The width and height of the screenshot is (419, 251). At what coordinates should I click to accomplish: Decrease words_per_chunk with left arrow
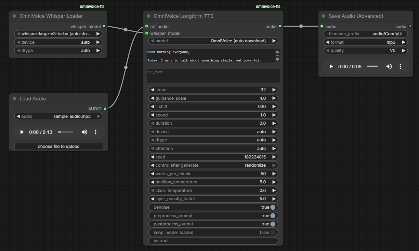[152, 174]
